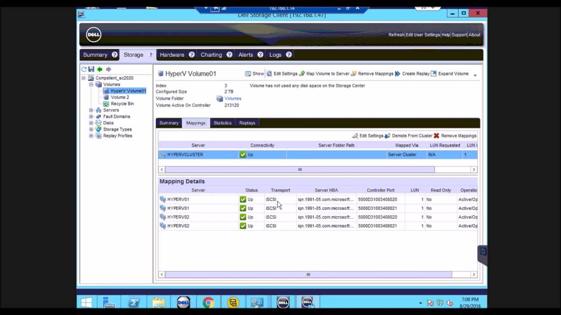
Task: Open Windows Start menu
Action: pos(86,303)
